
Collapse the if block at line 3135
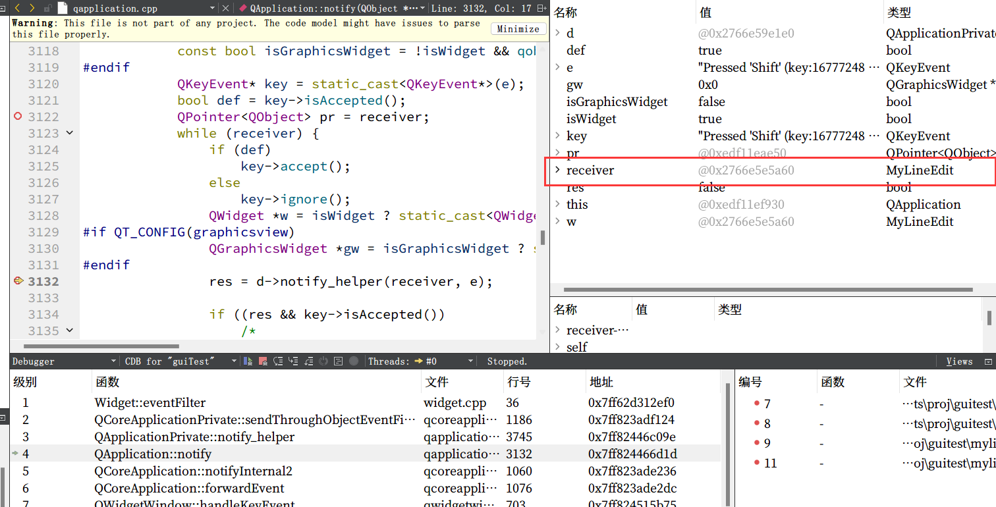(70, 331)
